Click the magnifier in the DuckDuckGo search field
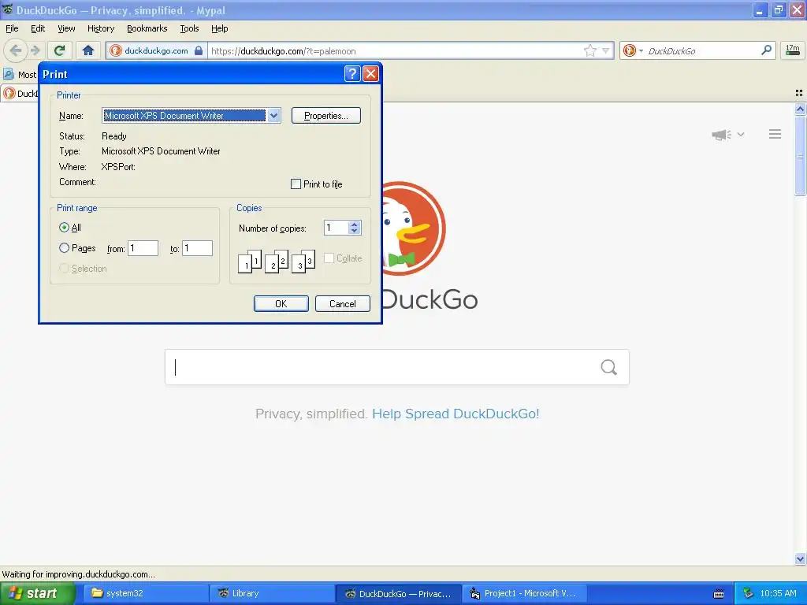The height and width of the screenshot is (605, 807). coord(609,367)
